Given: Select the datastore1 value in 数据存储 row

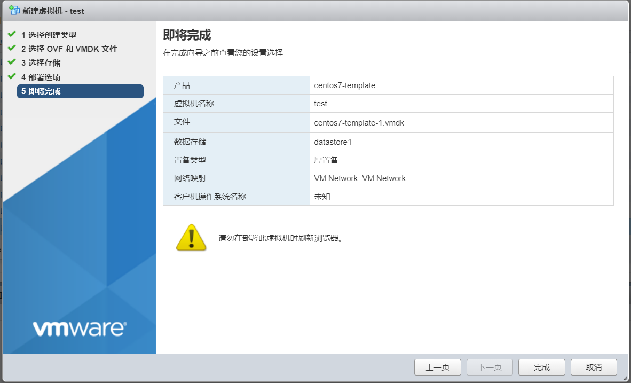Looking at the screenshot, I should pyautogui.click(x=333, y=142).
